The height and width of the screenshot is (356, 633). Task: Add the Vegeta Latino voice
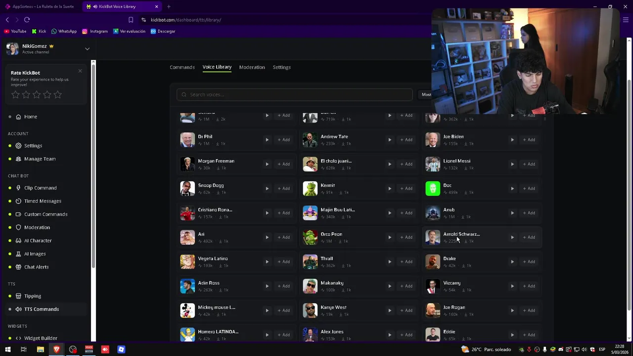coord(283,262)
